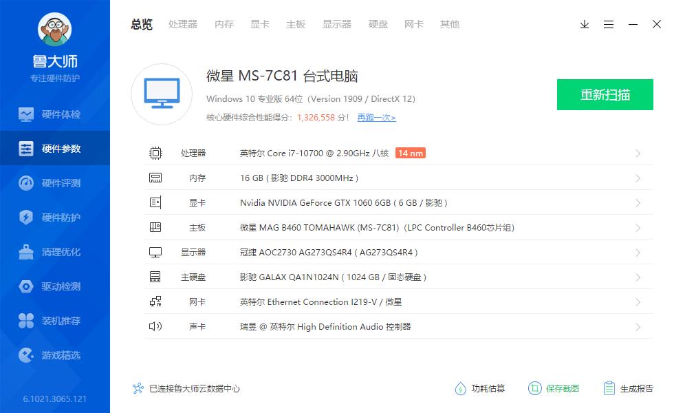Image resolution: width=674 pixels, height=413 pixels.
Task: Open the 硬件防护 section
Action: (x=55, y=218)
